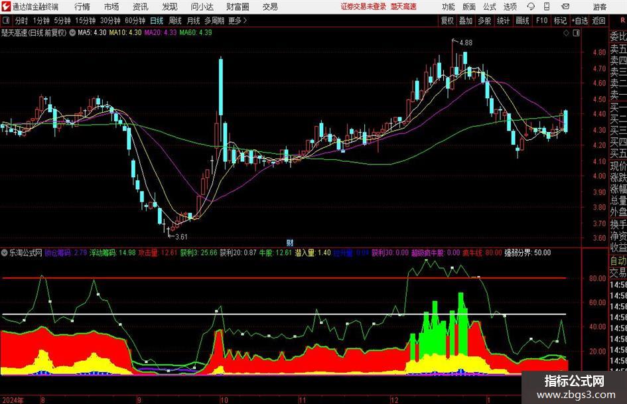Open the 市场 menu

point(111,7)
